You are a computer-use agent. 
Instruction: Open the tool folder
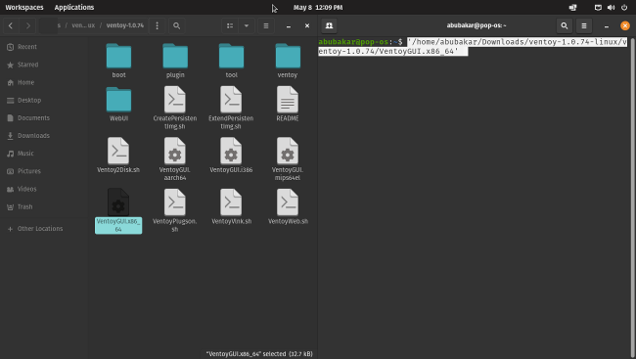231,61
